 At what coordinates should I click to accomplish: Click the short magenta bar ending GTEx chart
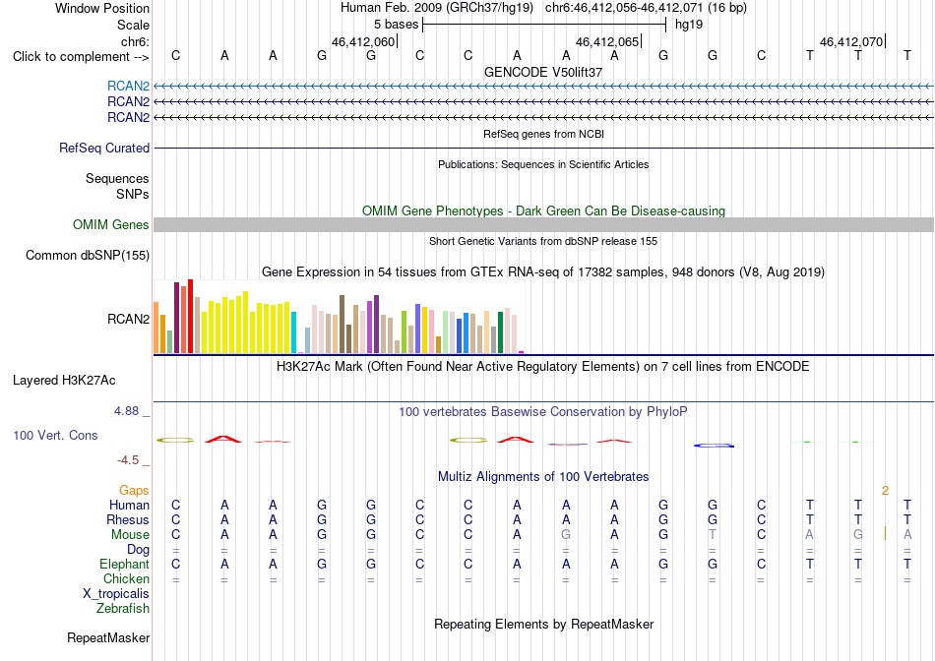522,352
